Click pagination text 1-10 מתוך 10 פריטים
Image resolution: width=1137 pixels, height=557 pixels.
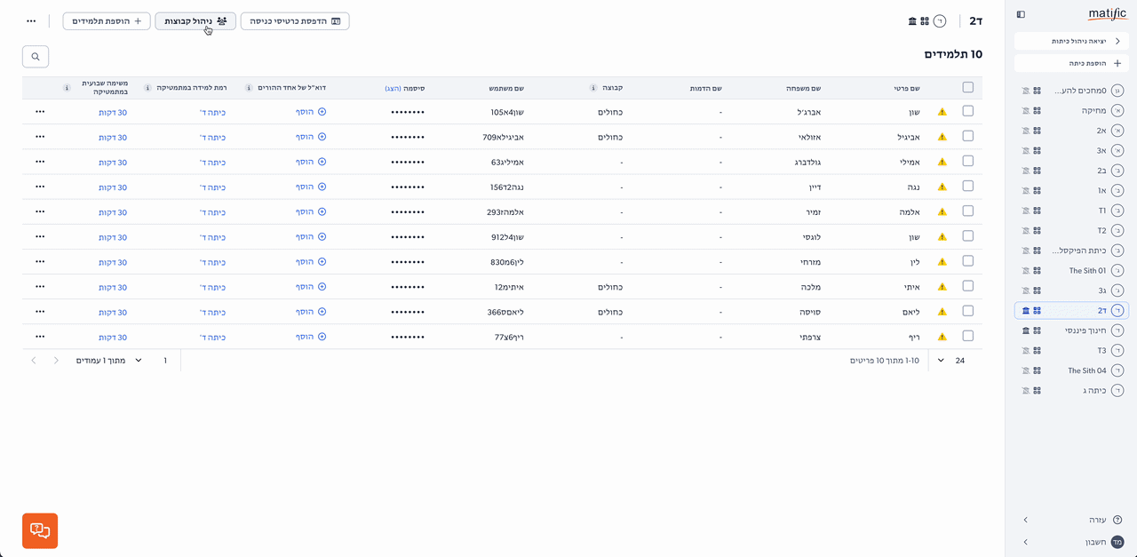point(884,361)
